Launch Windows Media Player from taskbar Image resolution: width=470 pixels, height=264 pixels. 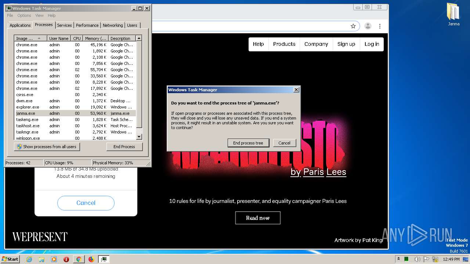coord(54,259)
